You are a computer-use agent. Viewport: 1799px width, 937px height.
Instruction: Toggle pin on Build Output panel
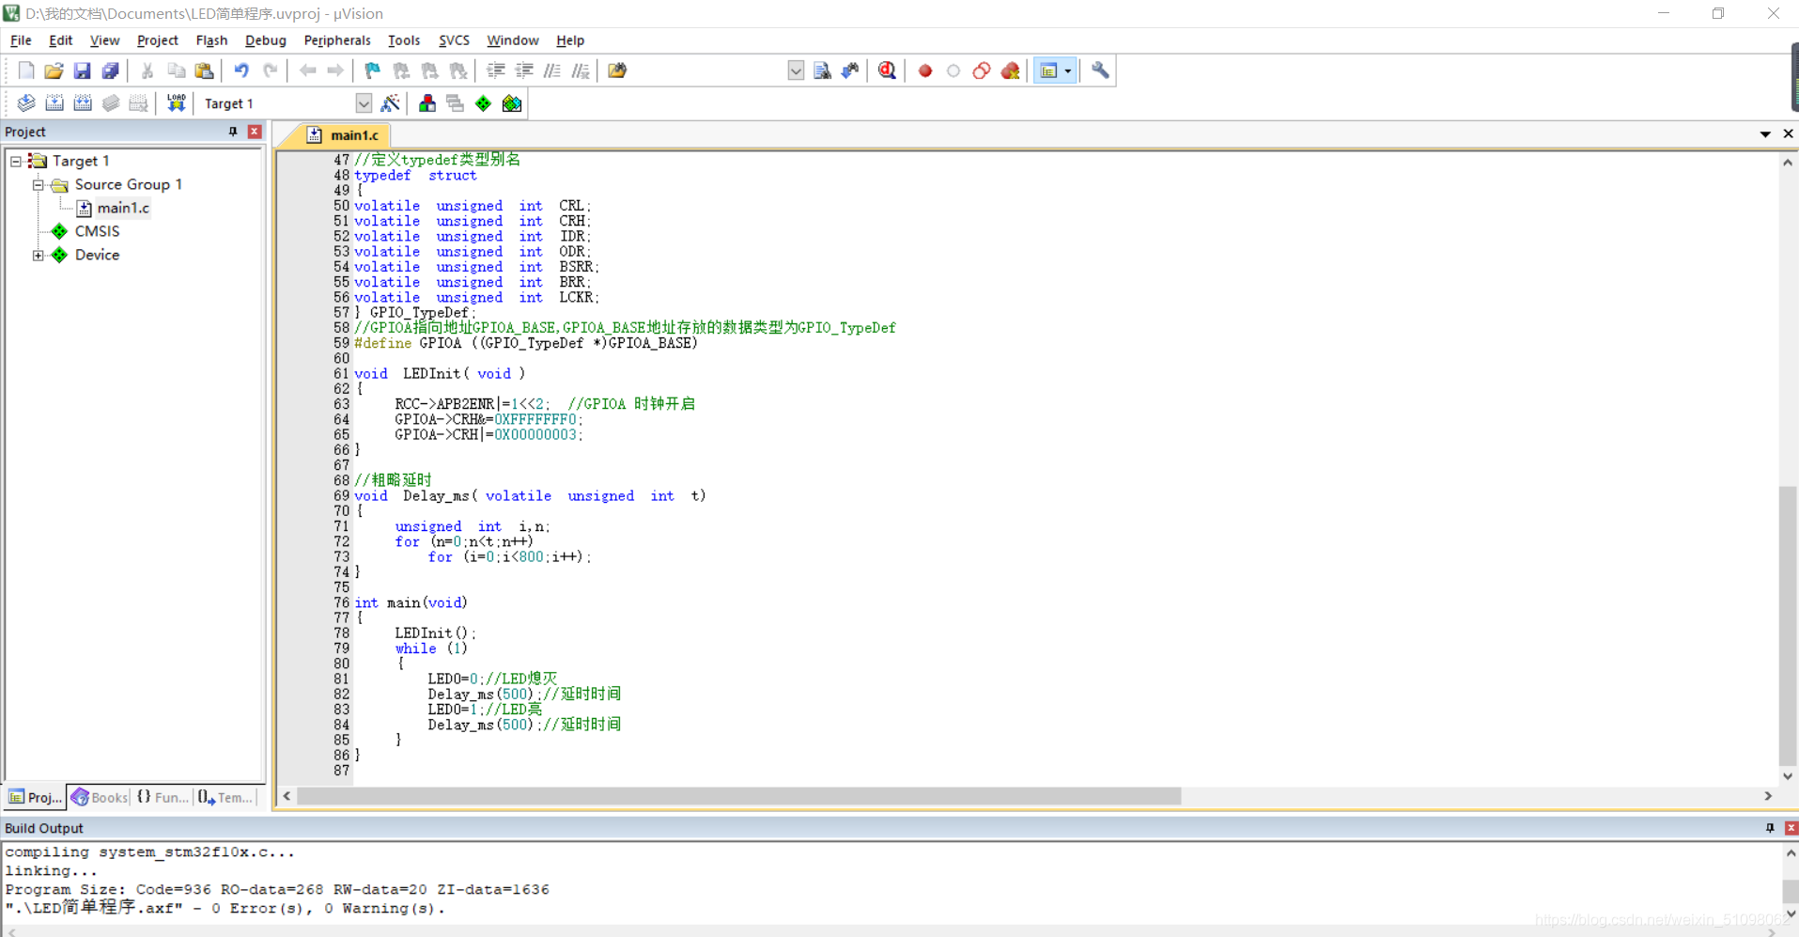(1770, 828)
